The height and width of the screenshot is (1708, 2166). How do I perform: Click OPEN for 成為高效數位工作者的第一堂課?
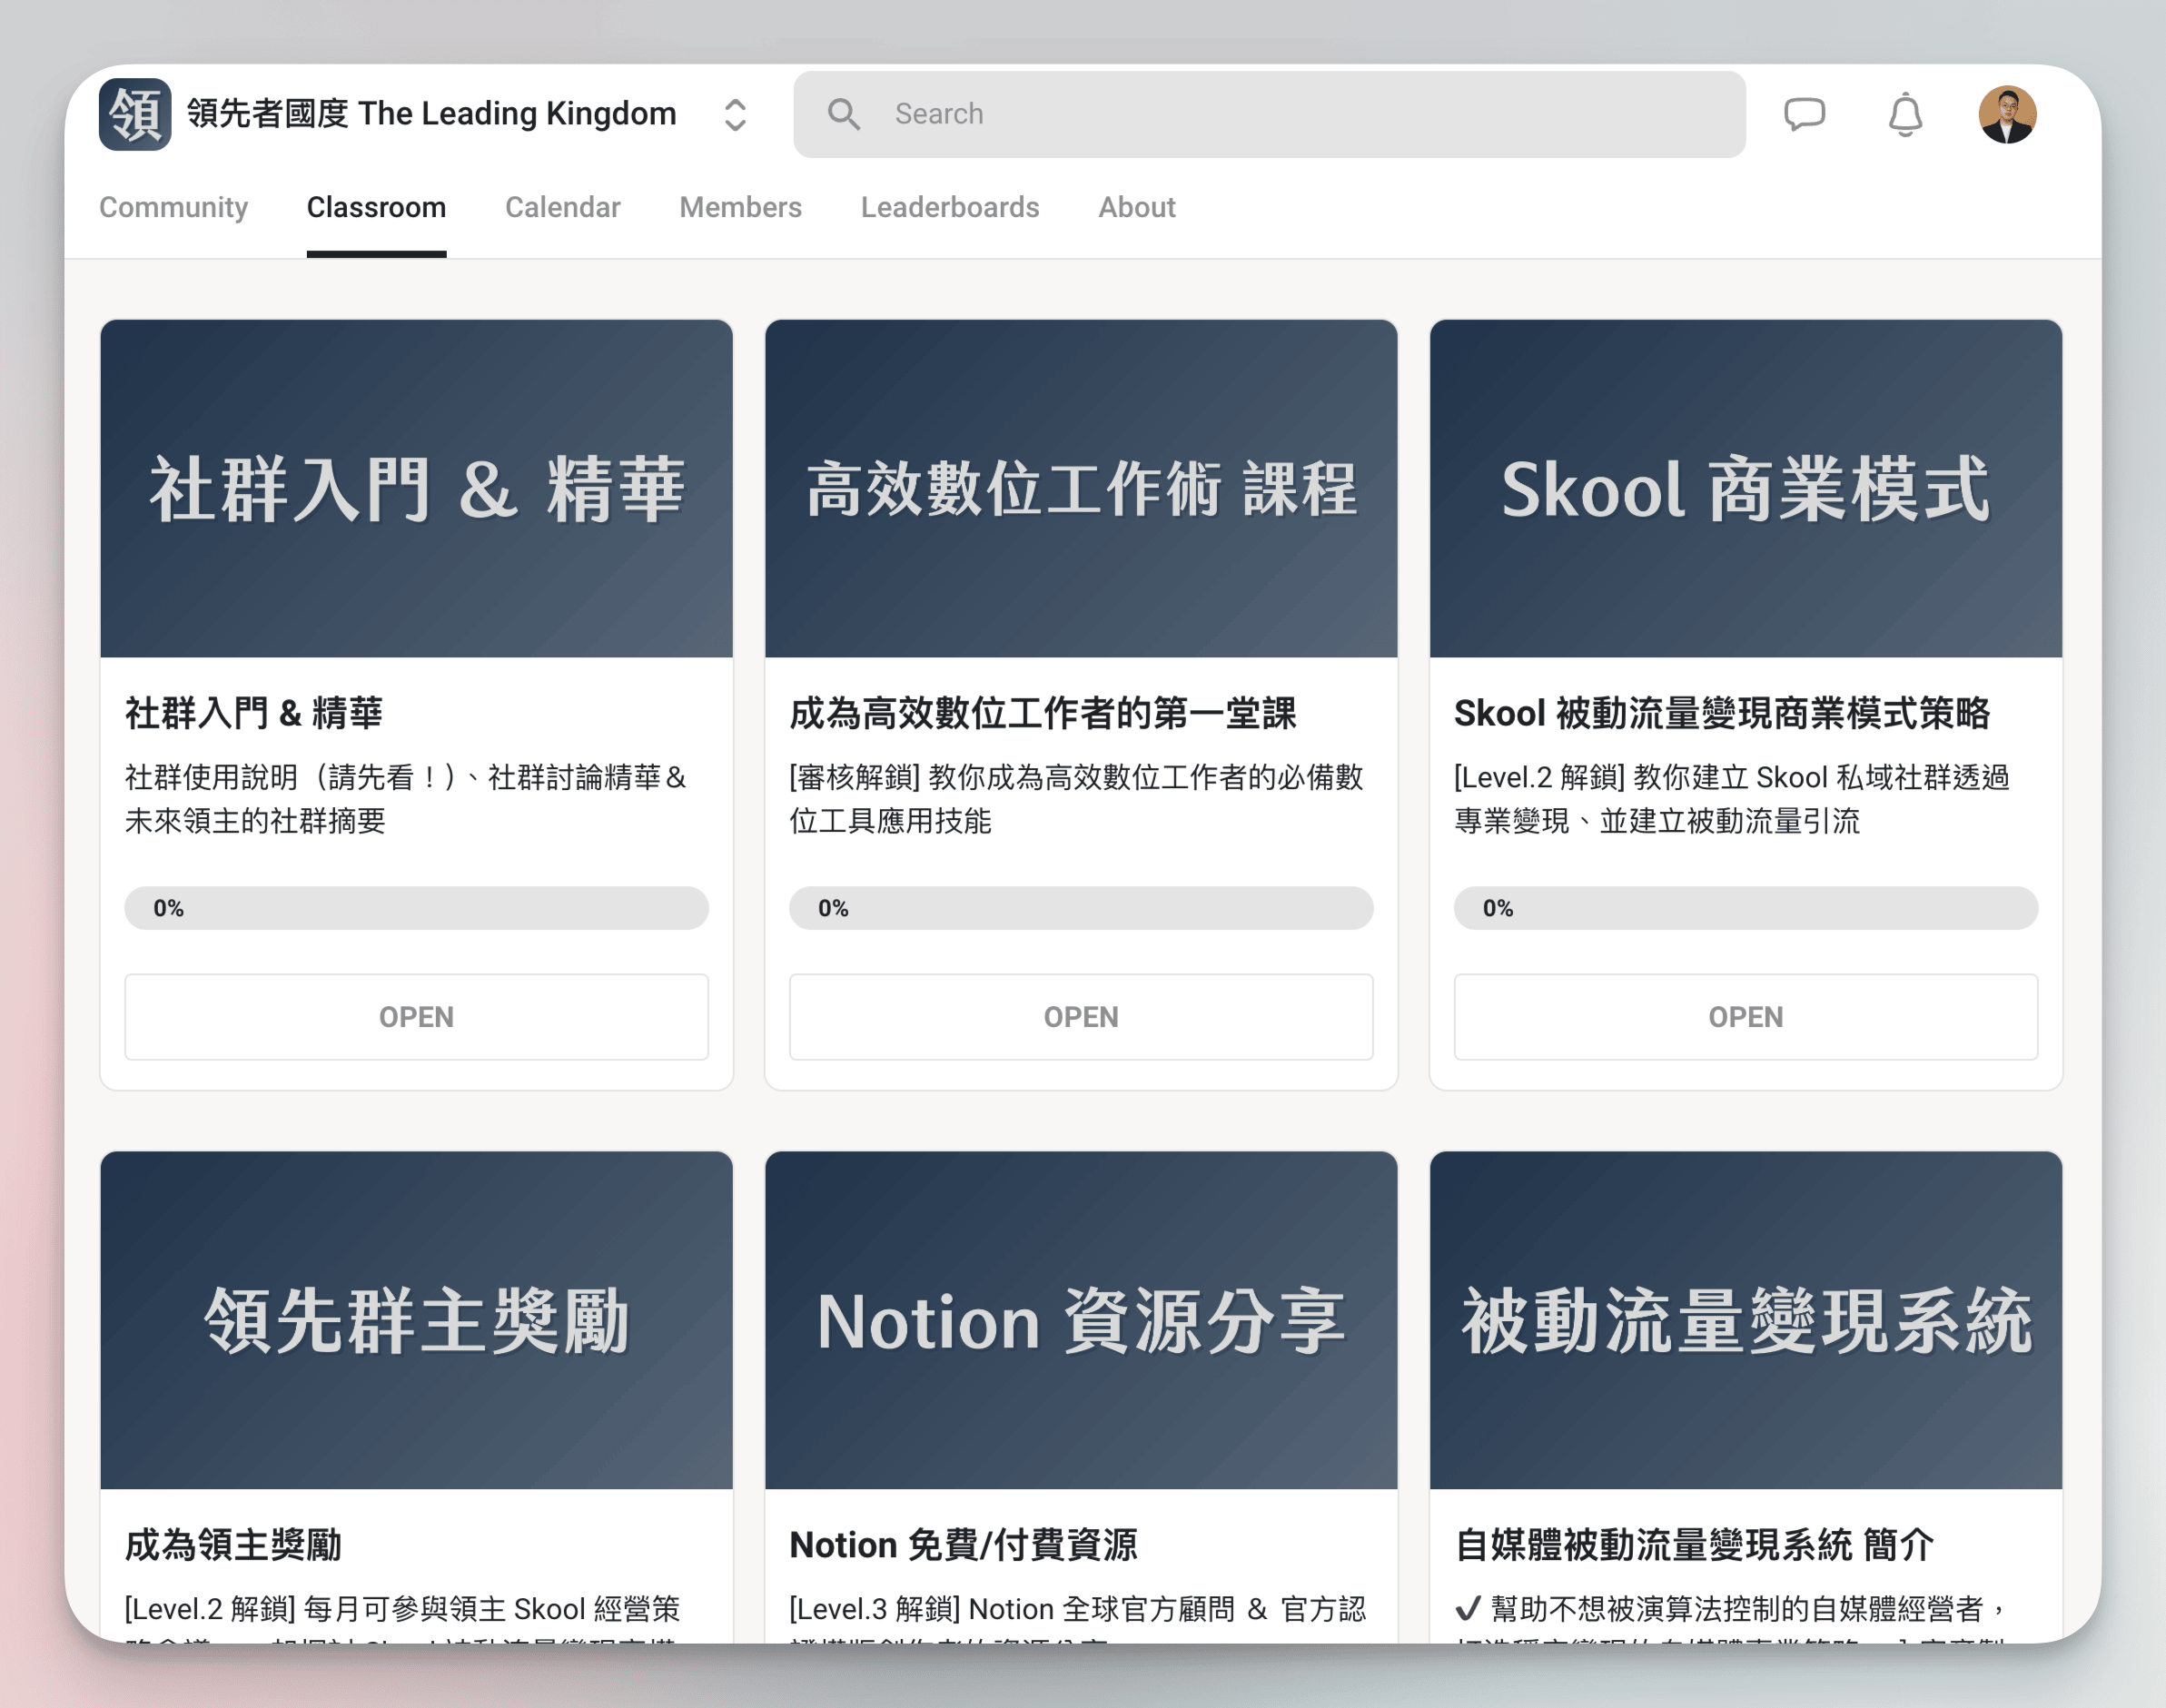(1081, 1017)
